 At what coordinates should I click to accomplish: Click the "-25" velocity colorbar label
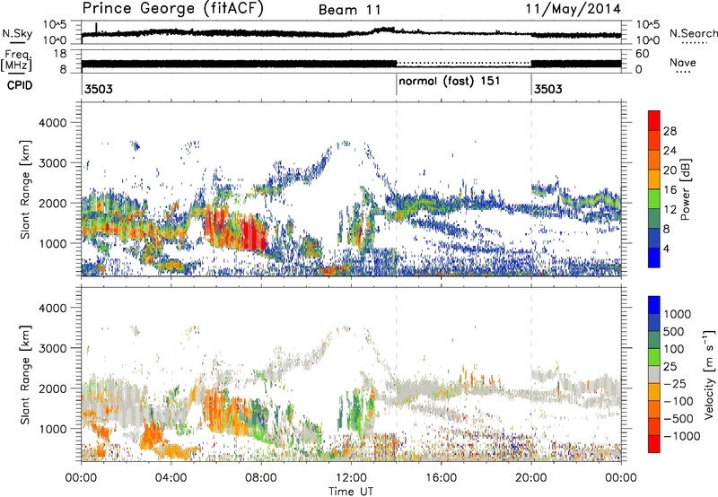tap(675, 383)
